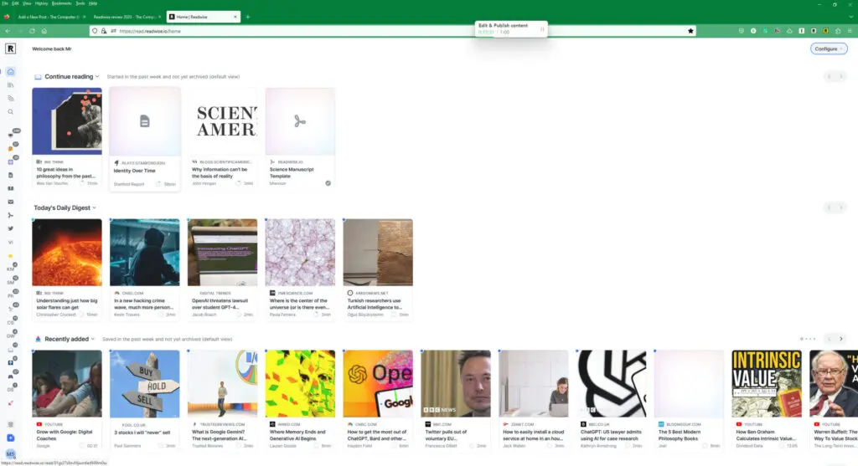Open the browser hamburger application menu
The height and width of the screenshot is (466, 858).
coord(850,31)
